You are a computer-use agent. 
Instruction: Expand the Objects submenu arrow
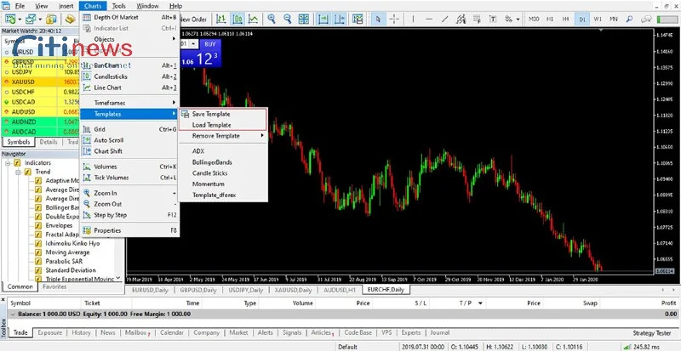point(174,39)
